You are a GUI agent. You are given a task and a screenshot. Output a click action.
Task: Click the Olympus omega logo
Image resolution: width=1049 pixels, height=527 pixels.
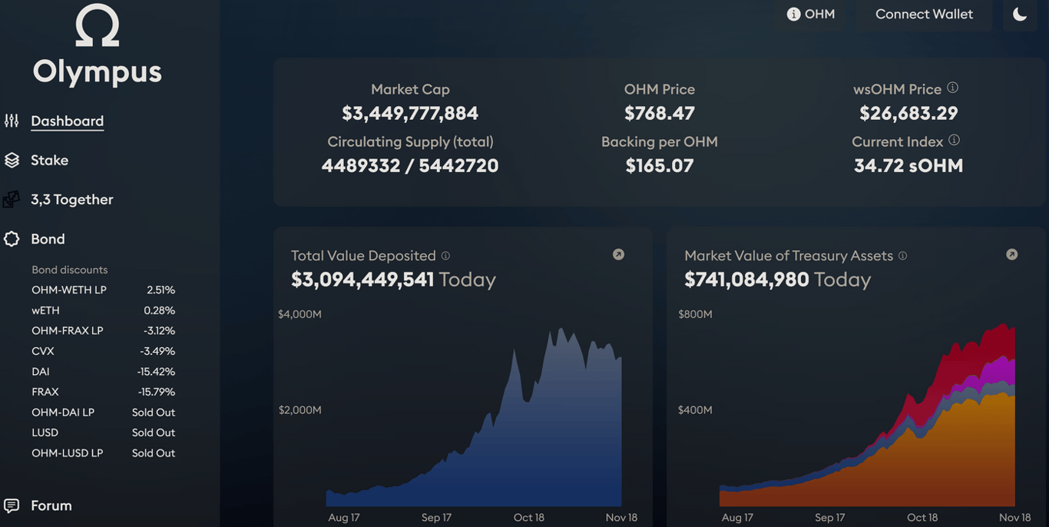98,25
